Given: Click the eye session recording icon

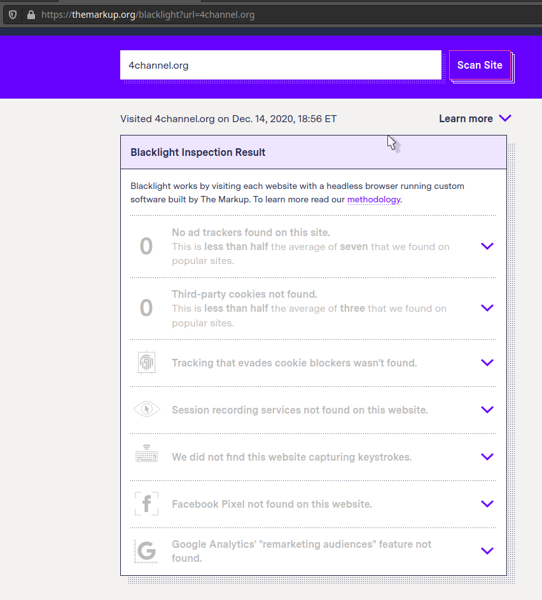Looking at the screenshot, I should click(146, 410).
